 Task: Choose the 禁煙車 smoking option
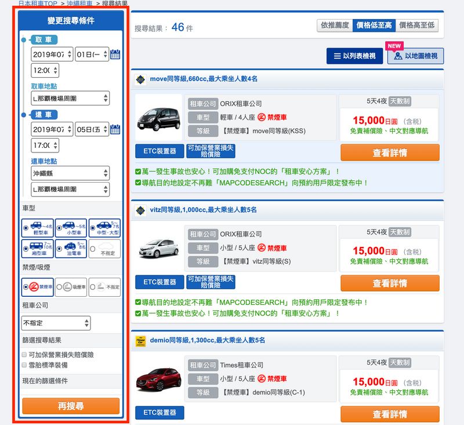click(x=38, y=287)
